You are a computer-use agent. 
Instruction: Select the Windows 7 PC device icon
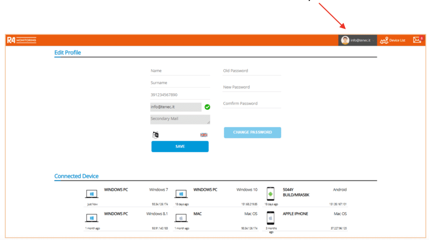92,194
